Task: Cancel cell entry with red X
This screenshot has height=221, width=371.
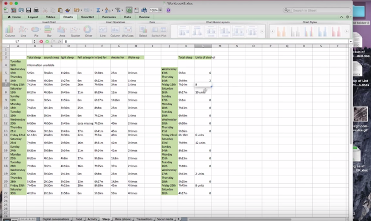Action: point(41,42)
